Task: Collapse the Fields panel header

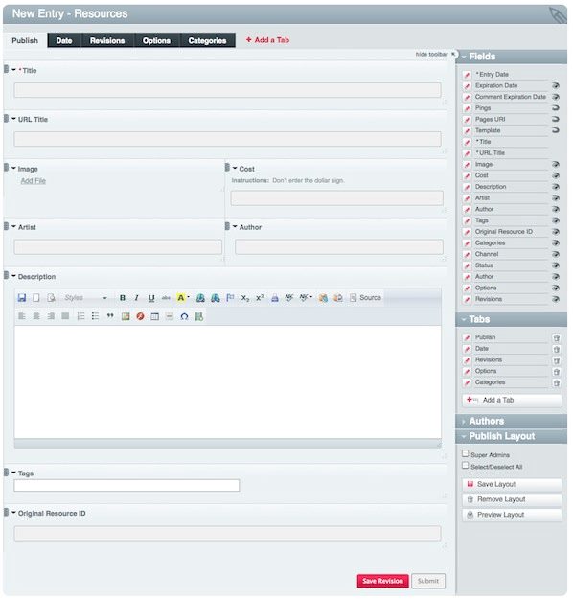Action: [511, 57]
